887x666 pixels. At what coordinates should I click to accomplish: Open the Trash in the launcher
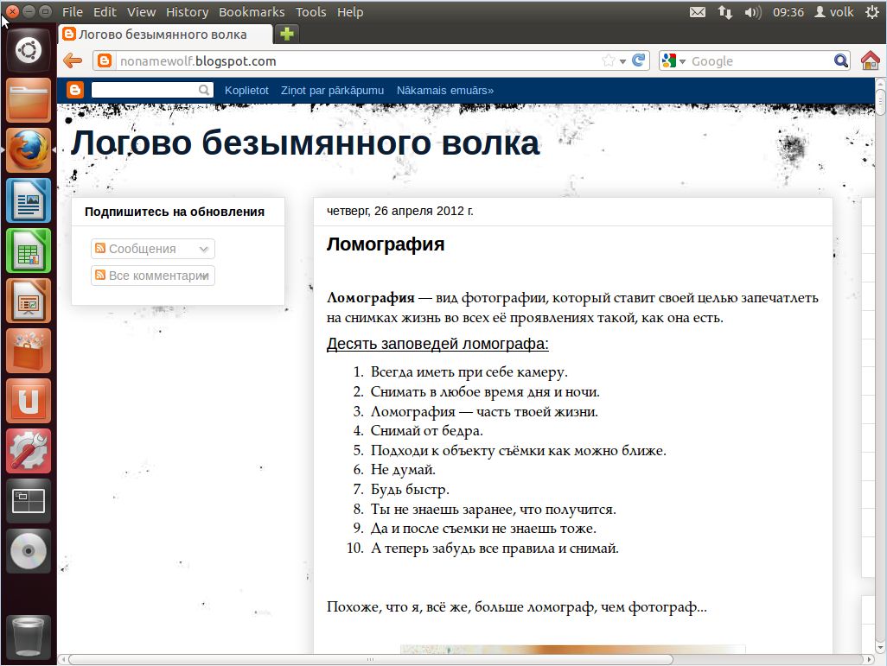click(x=29, y=637)
